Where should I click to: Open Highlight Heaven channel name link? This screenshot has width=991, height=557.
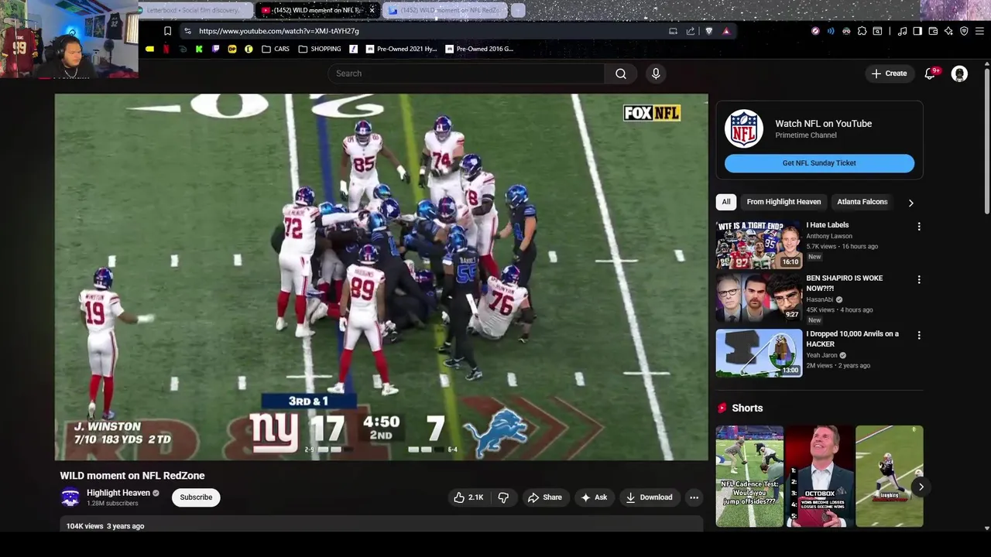click(x=118, y=493)
